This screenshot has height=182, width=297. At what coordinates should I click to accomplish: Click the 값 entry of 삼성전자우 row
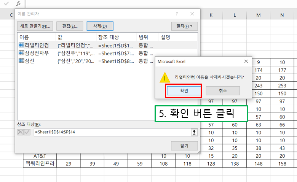(76, 53)
